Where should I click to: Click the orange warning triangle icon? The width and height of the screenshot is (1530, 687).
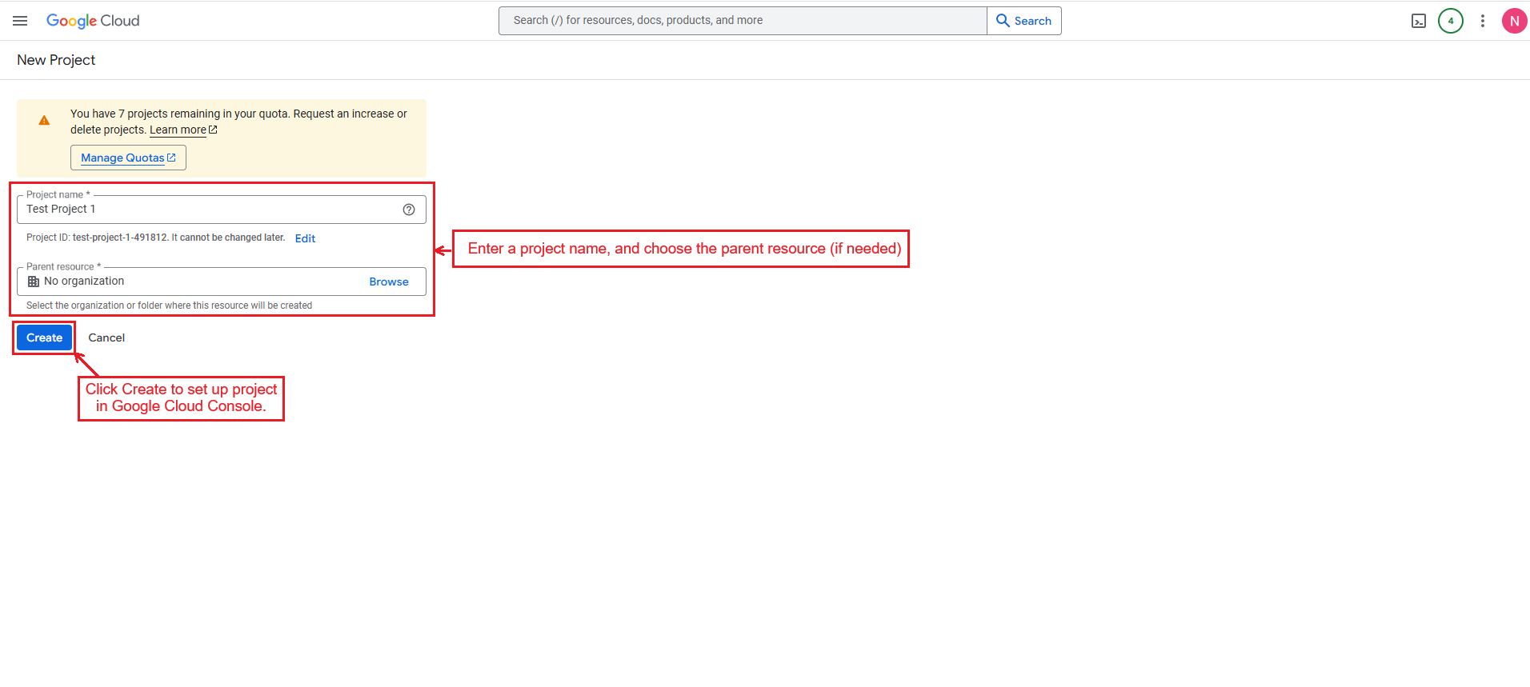44,121
